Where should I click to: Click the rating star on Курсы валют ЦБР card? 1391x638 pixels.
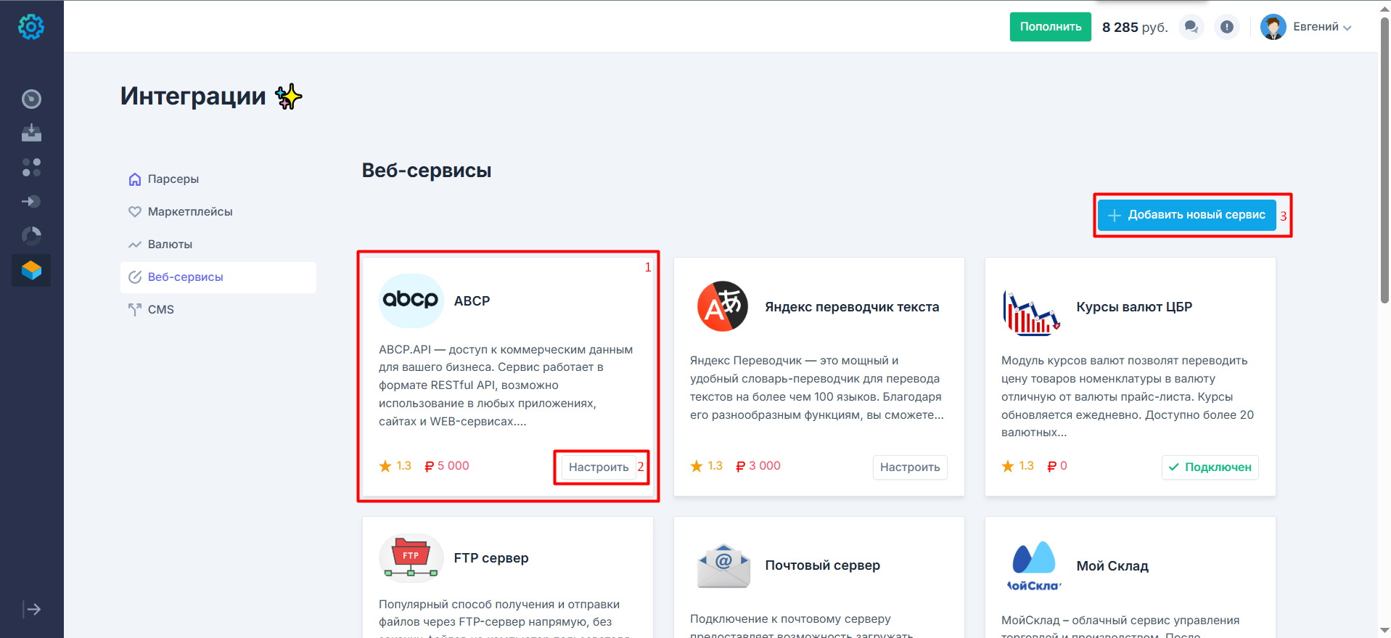pyautogui.click(x=1008, y=466)
